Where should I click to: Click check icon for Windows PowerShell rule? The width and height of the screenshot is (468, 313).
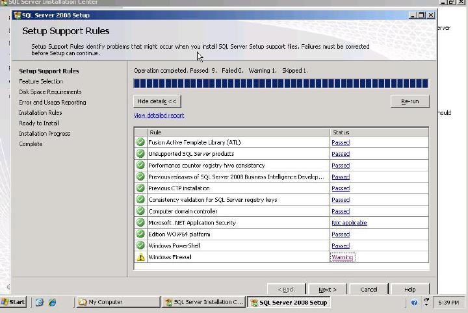(140, 245)
